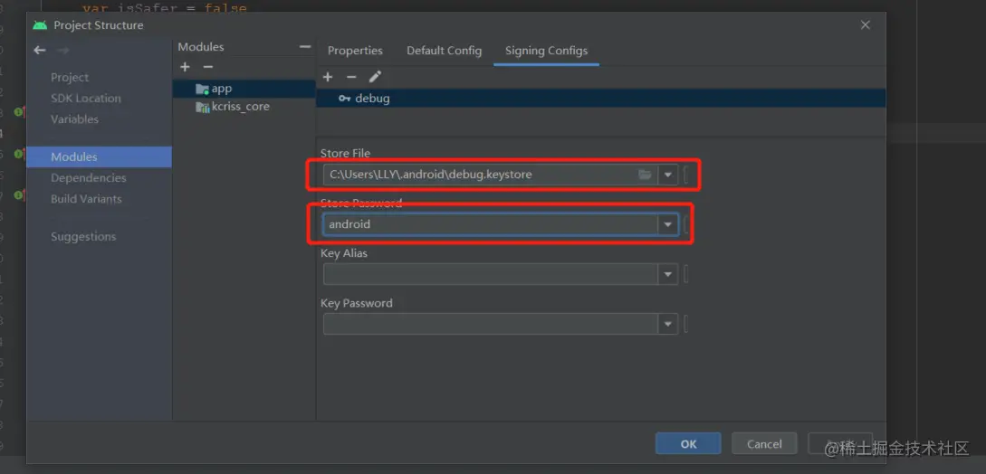986x474 pixels.
Task: Add a new module with plus icon
Action: [185, 67]
